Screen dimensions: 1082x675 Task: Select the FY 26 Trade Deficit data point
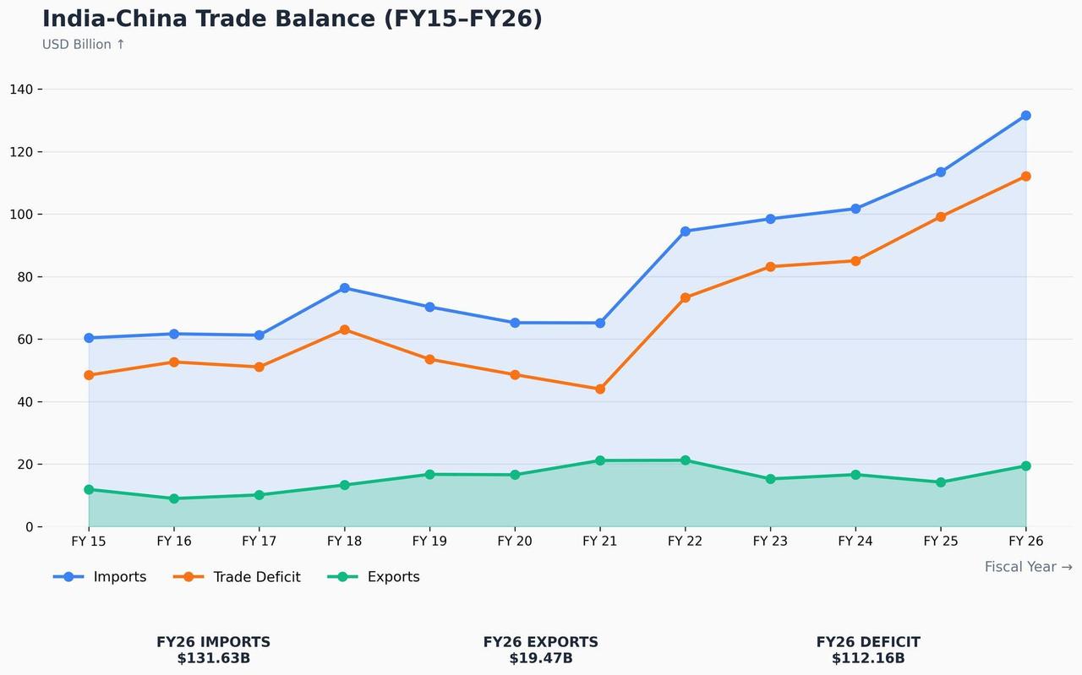click(x=1025, y=177)
